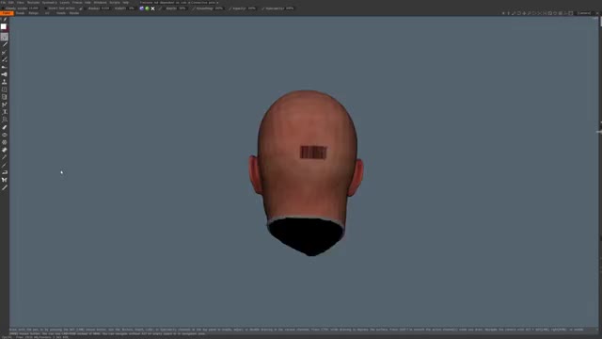The image size is (602, 339).
Task: Click the pen icon above color swatch
Action: [x=5, y=19]
